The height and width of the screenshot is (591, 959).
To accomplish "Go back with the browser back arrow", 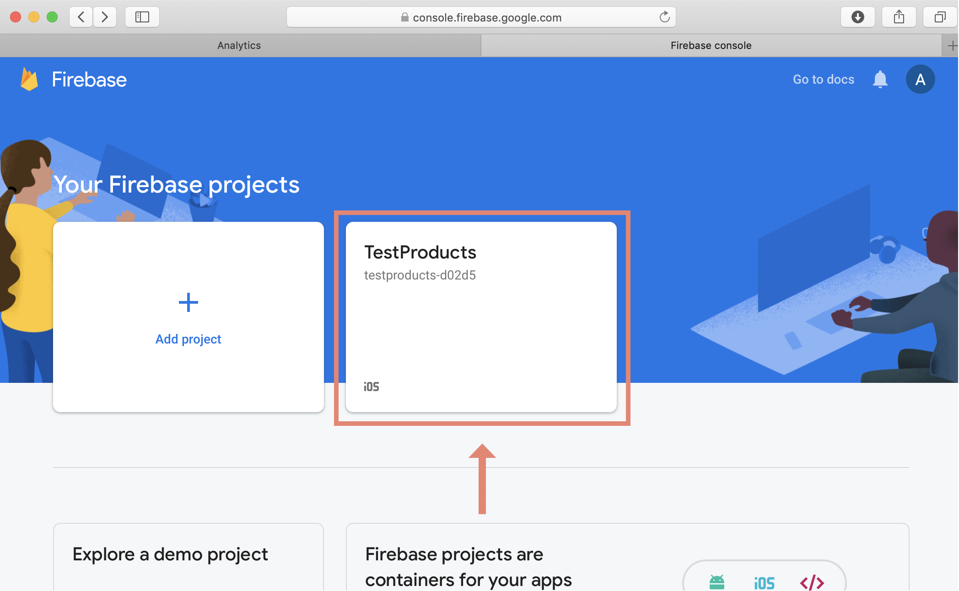I will coord(81,17).
